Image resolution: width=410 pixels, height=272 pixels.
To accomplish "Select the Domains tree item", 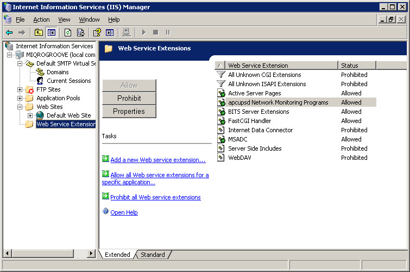I will [x=58, y=72].
